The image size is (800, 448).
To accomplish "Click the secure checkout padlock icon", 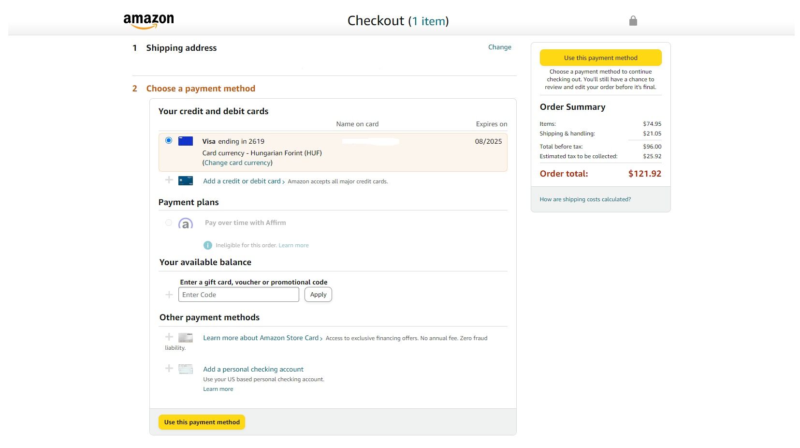I will [x=633, y=21].
